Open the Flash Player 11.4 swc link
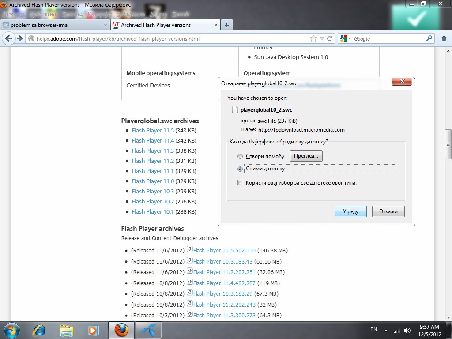452x339 pixels. (153, 140)
